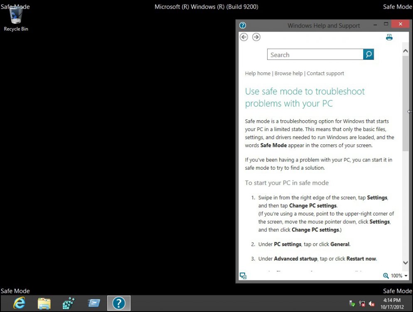The height and width of the screenshot is (312, 413).
Task: Click the Help home link
Action: (258, 73)
